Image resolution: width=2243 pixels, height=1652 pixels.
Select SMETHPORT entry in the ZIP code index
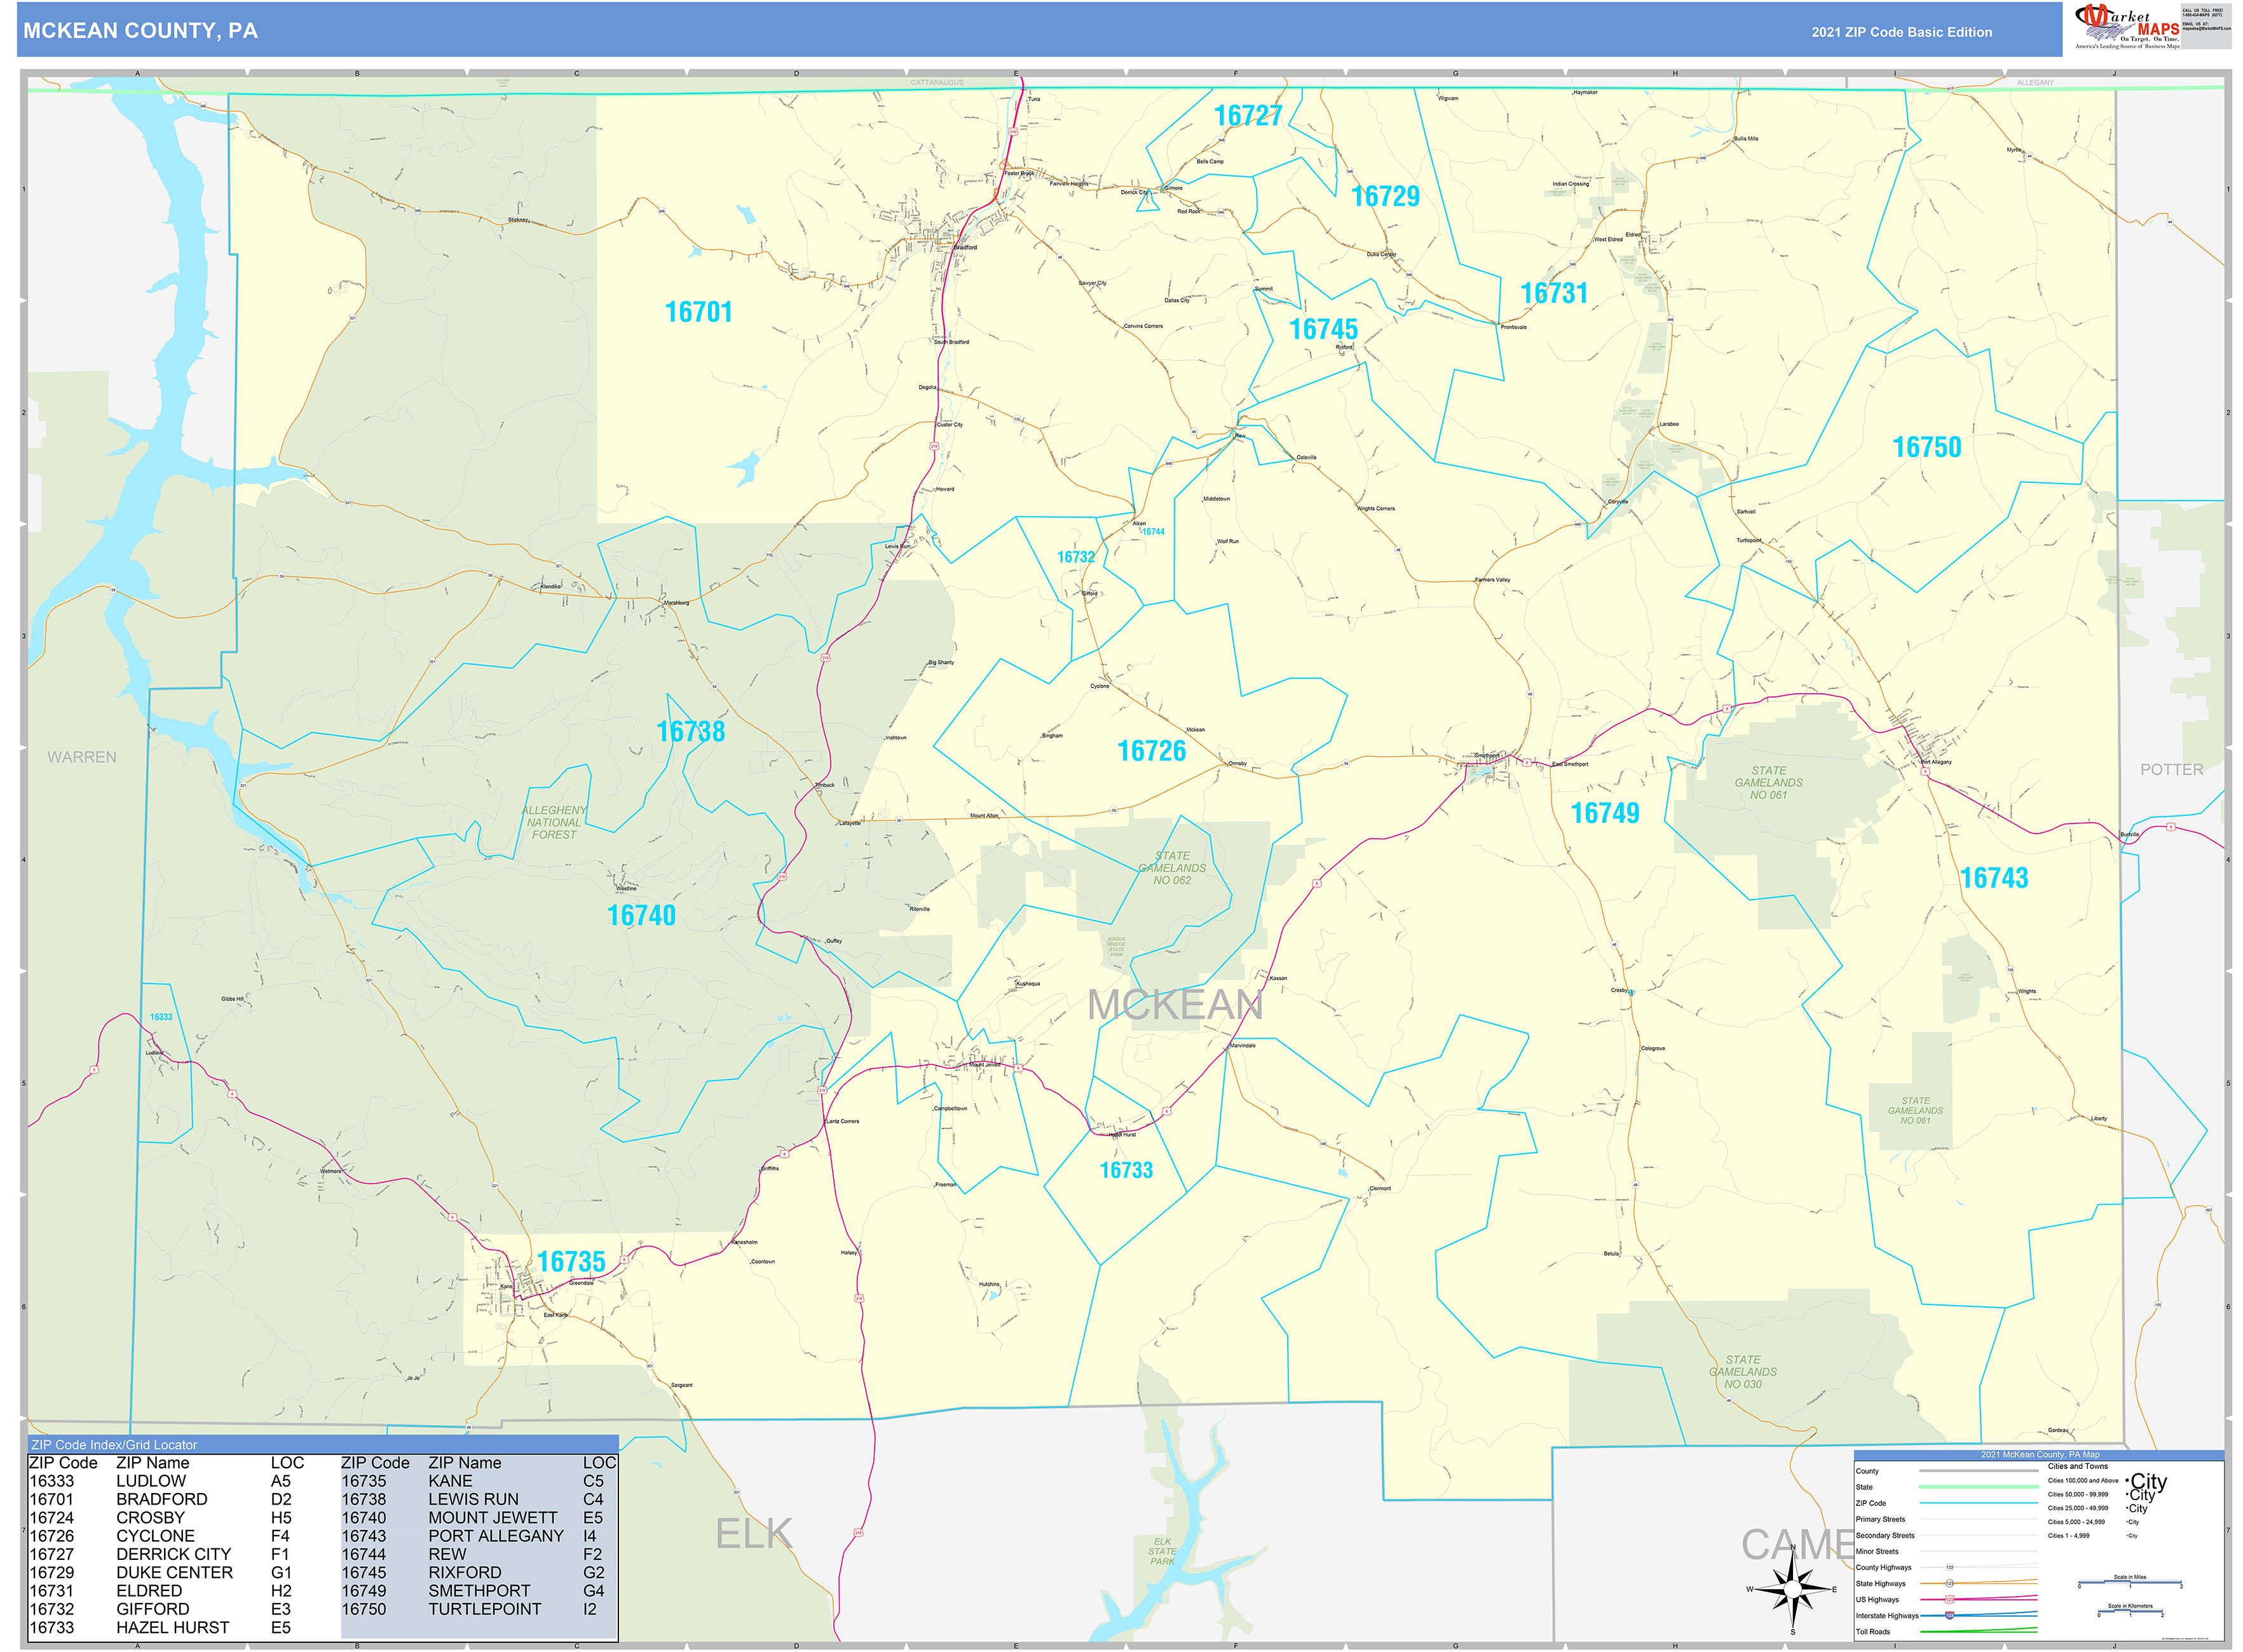point(478,1590)
